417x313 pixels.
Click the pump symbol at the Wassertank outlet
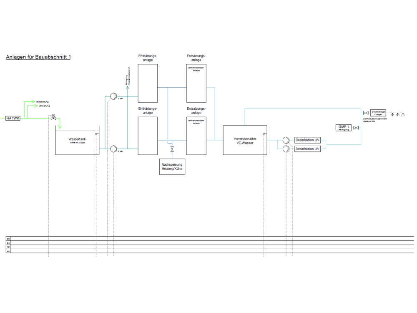(113, 149)
